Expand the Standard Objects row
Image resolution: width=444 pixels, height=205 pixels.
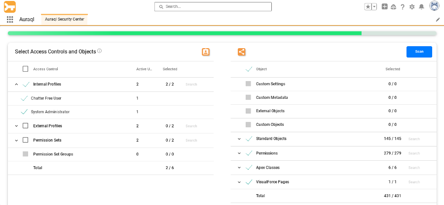239,139
